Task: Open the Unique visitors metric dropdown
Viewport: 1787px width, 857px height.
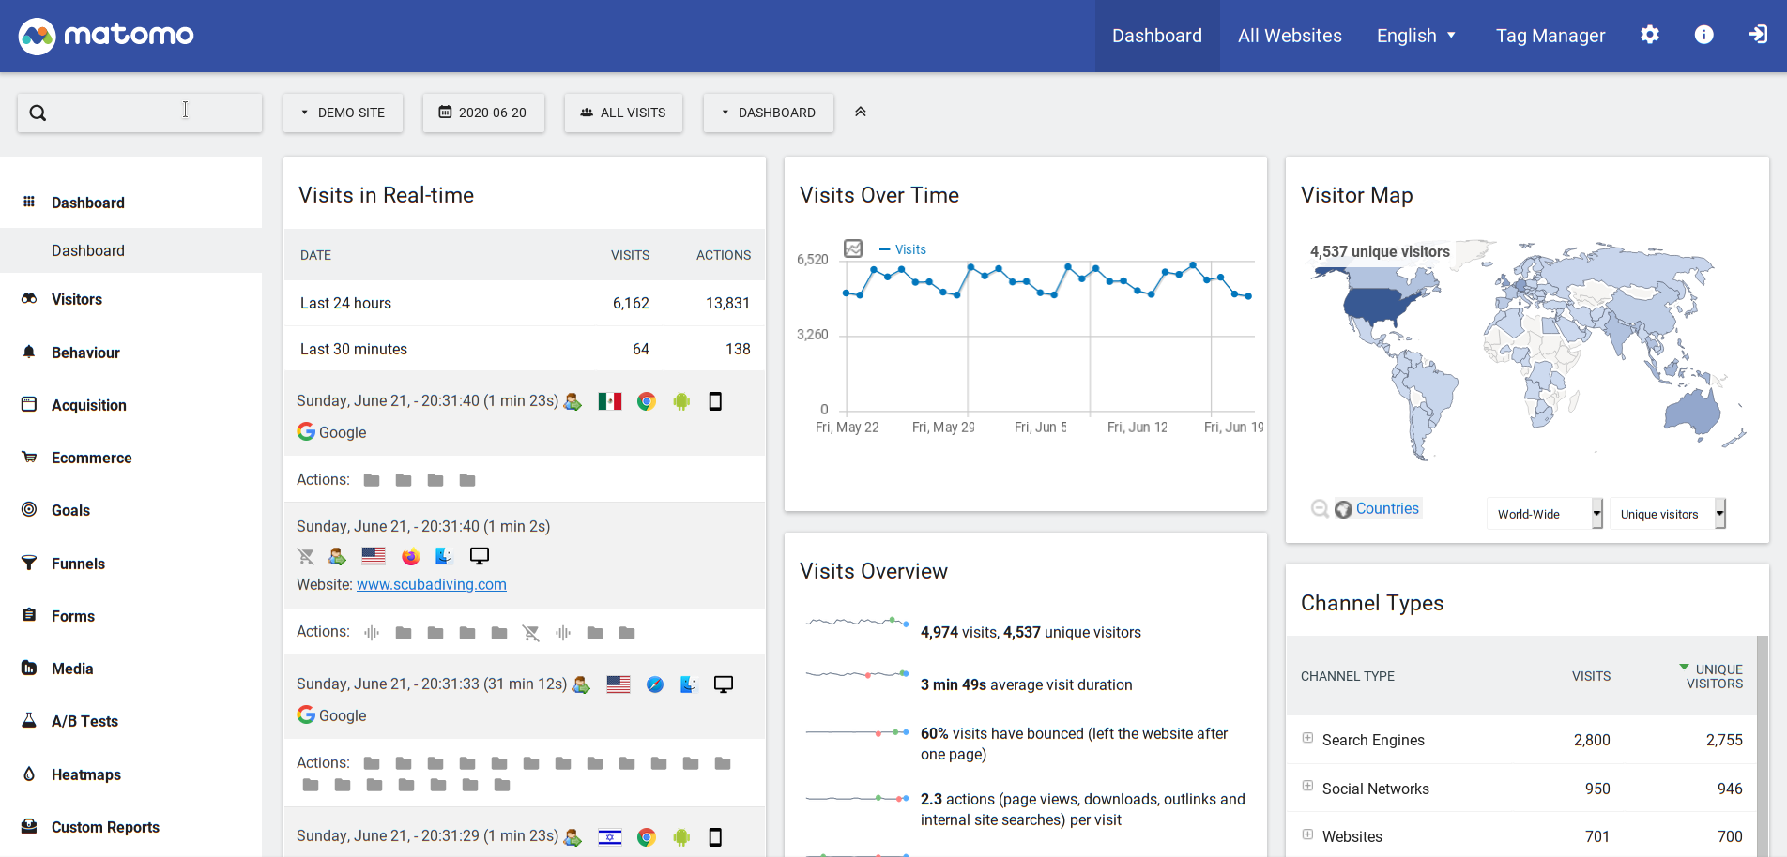Action: [1668, 514]
